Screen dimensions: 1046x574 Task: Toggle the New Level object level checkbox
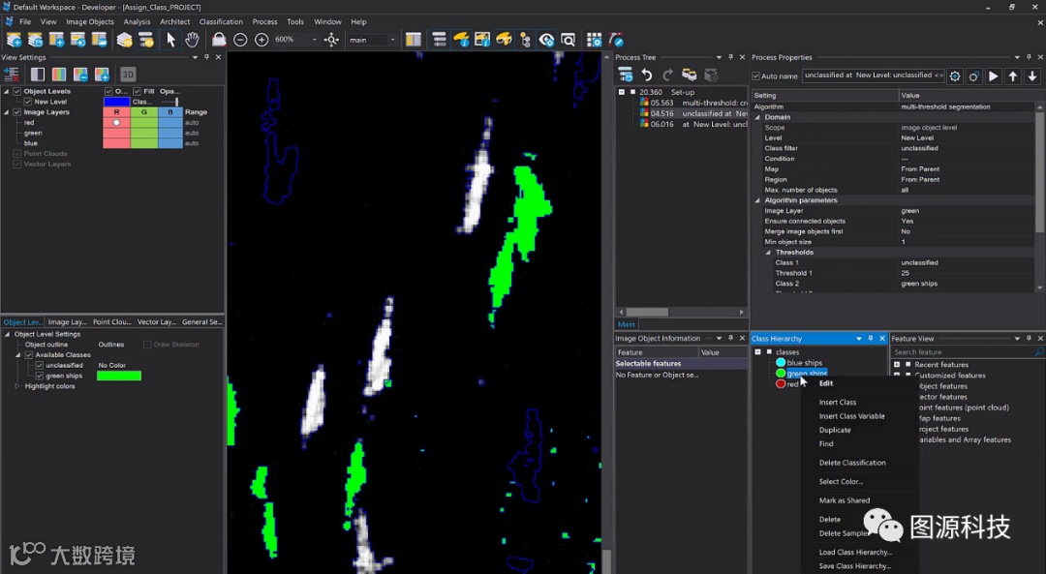27,102
